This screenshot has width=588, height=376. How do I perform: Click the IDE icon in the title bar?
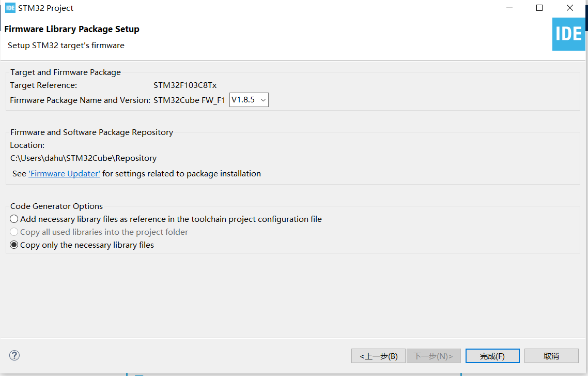coord(10,8)
